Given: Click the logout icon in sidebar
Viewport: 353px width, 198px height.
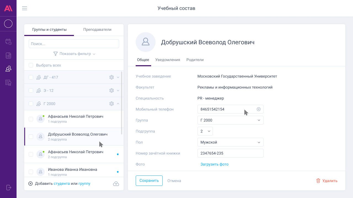Looking at the screenshot, I should (8, 188).
